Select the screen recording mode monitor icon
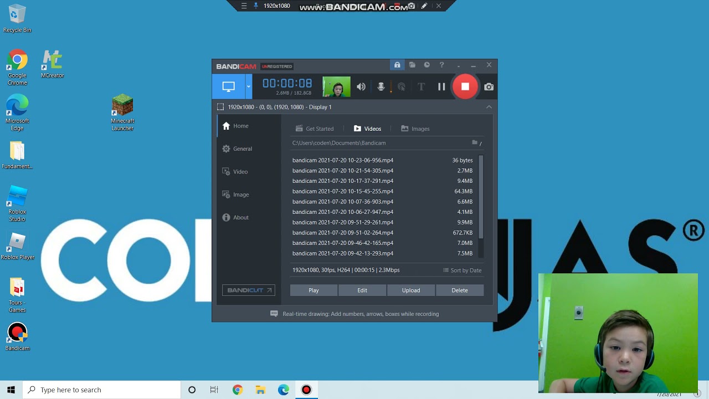 click(228, 86)
